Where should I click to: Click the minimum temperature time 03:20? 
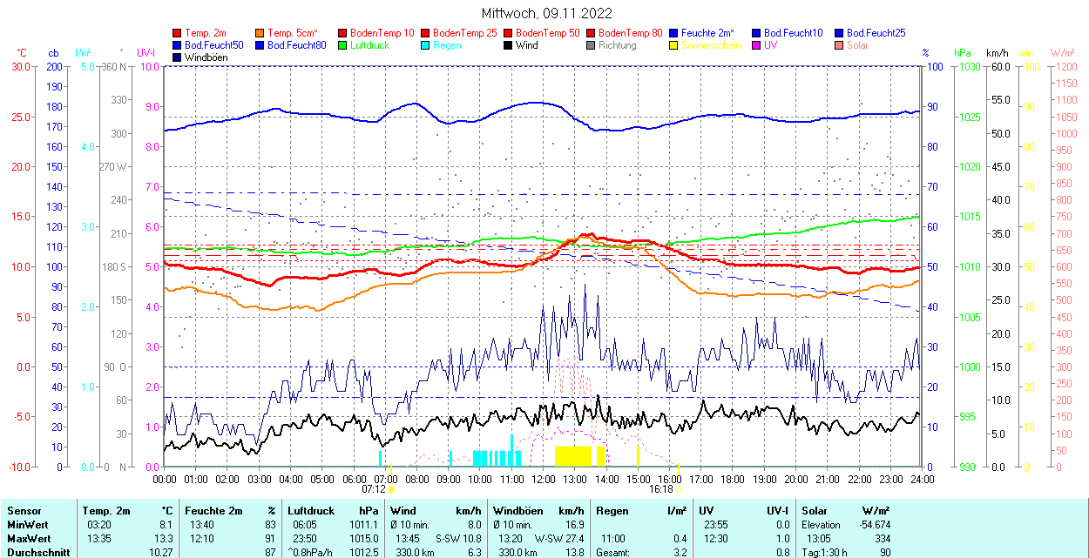(99, 525)
